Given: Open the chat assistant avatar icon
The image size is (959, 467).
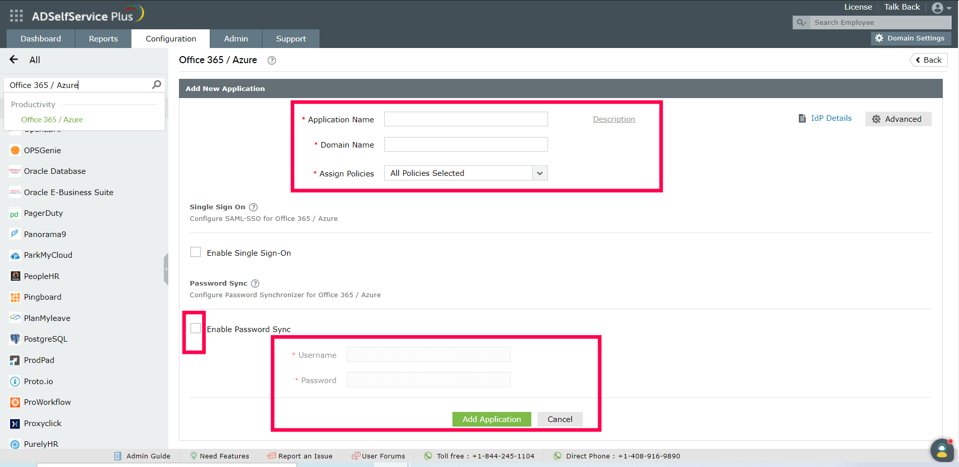Looking at the screenshot, I should (942, 450).
